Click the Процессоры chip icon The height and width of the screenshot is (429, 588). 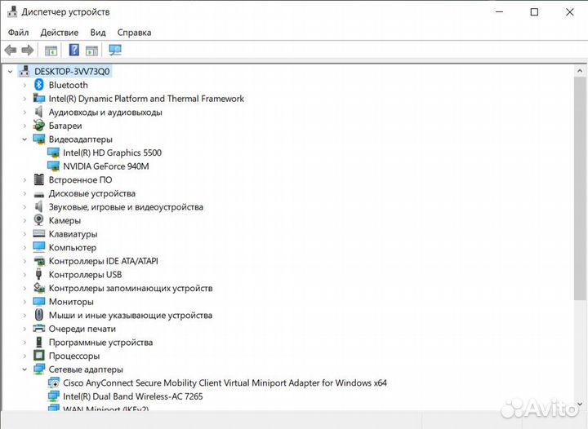(x=38, y=356)
